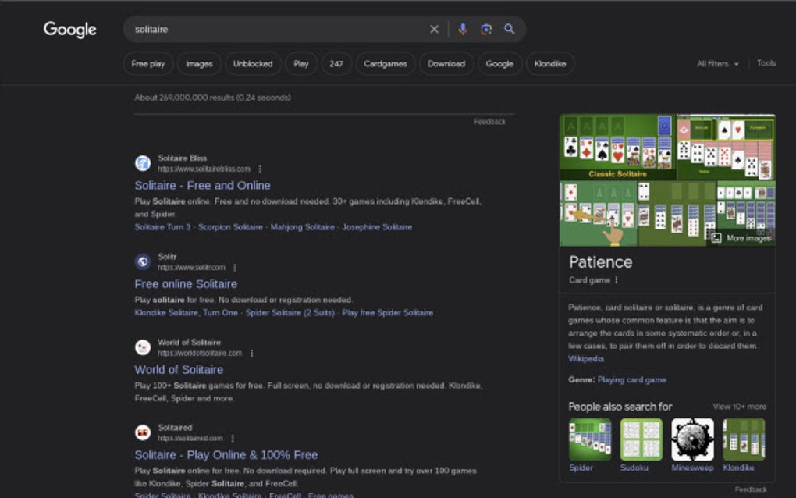Open Klondike related search thumbnail

click(x=744, y=439)
